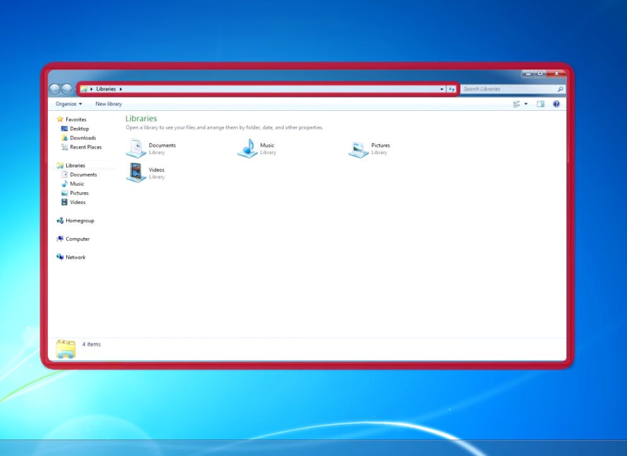This screenshot has height=456, width=627.
Task: Expand the view options dropdown arrow
Action: [x=526, y=104]
